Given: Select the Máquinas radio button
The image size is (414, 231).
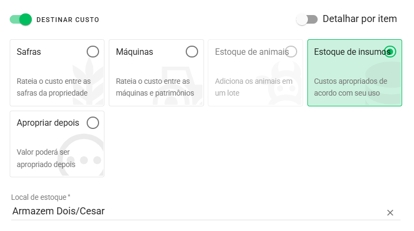Looking at the screenshot, I should pos(192,52).
